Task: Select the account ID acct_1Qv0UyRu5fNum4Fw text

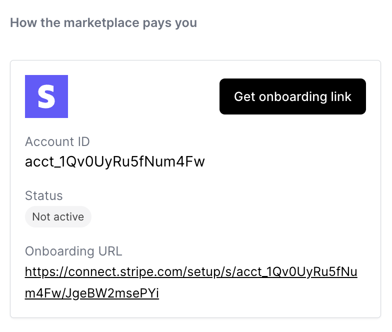Action: (115, 161)
